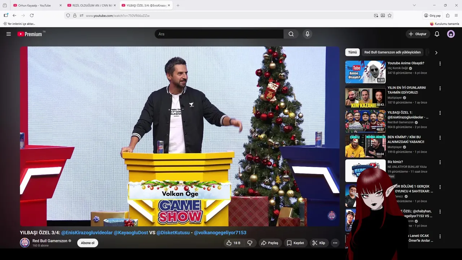Open options for YILBAŞI ÖZEL 1 video
The image size is (462, 260).
440,113
